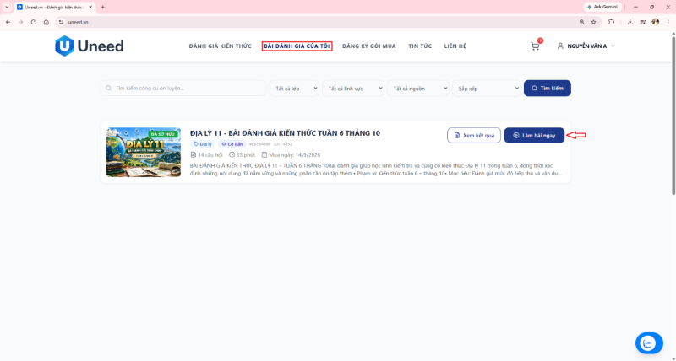Open LIÊN HỆ menu item
The width and height of the screenshot is (676, 361).
click(455, 46)
